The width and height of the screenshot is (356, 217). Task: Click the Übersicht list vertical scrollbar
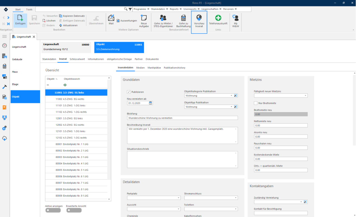pyautogui.click(x=109, y=138)
